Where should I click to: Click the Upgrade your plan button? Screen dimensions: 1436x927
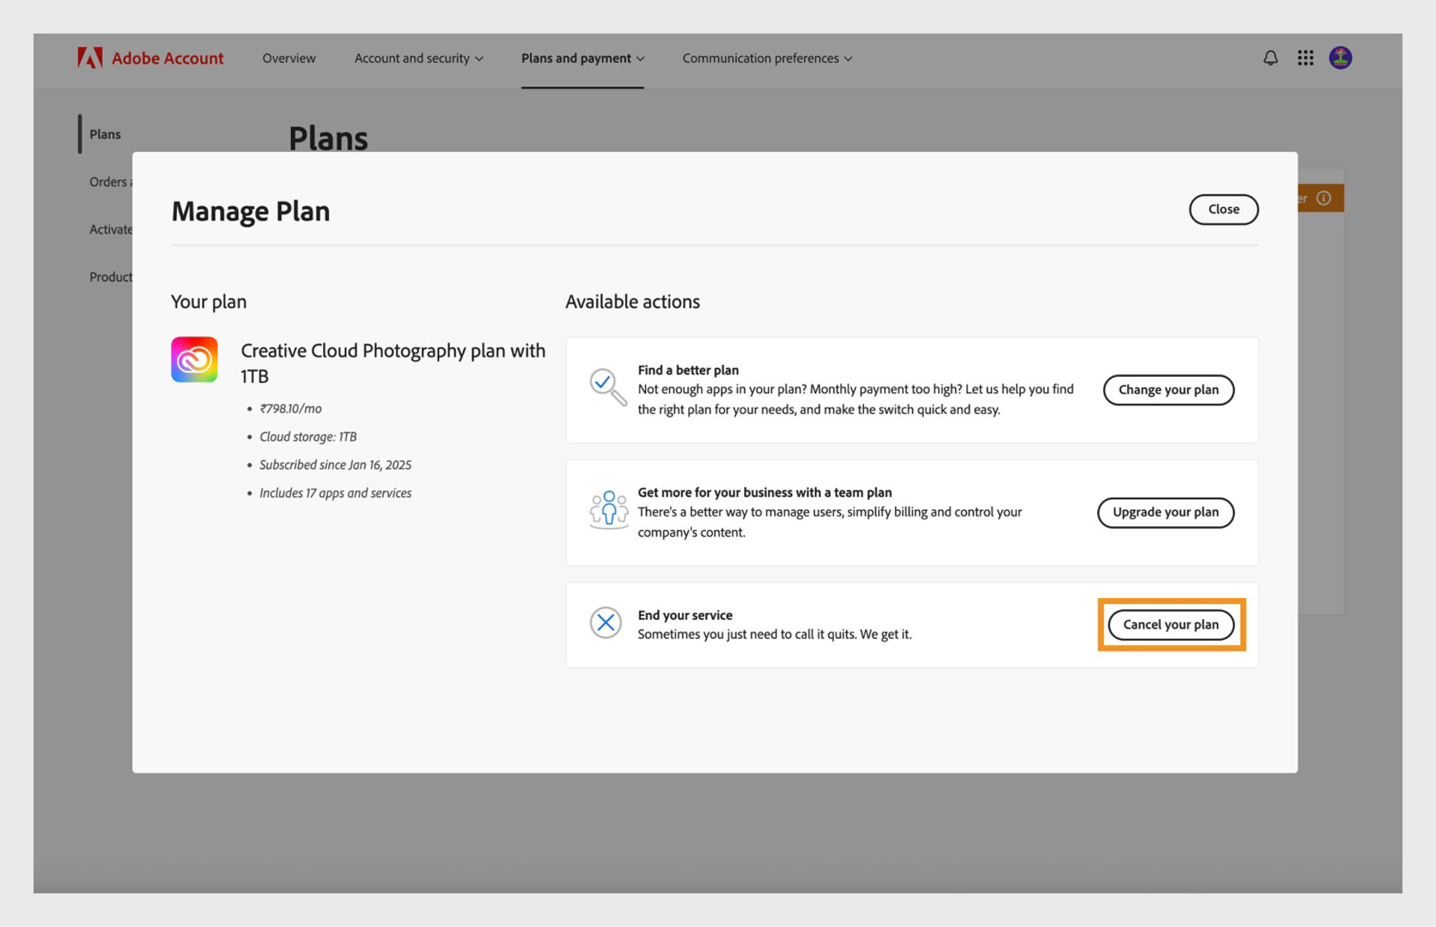pyautogui.click(x=1165, y=512)
